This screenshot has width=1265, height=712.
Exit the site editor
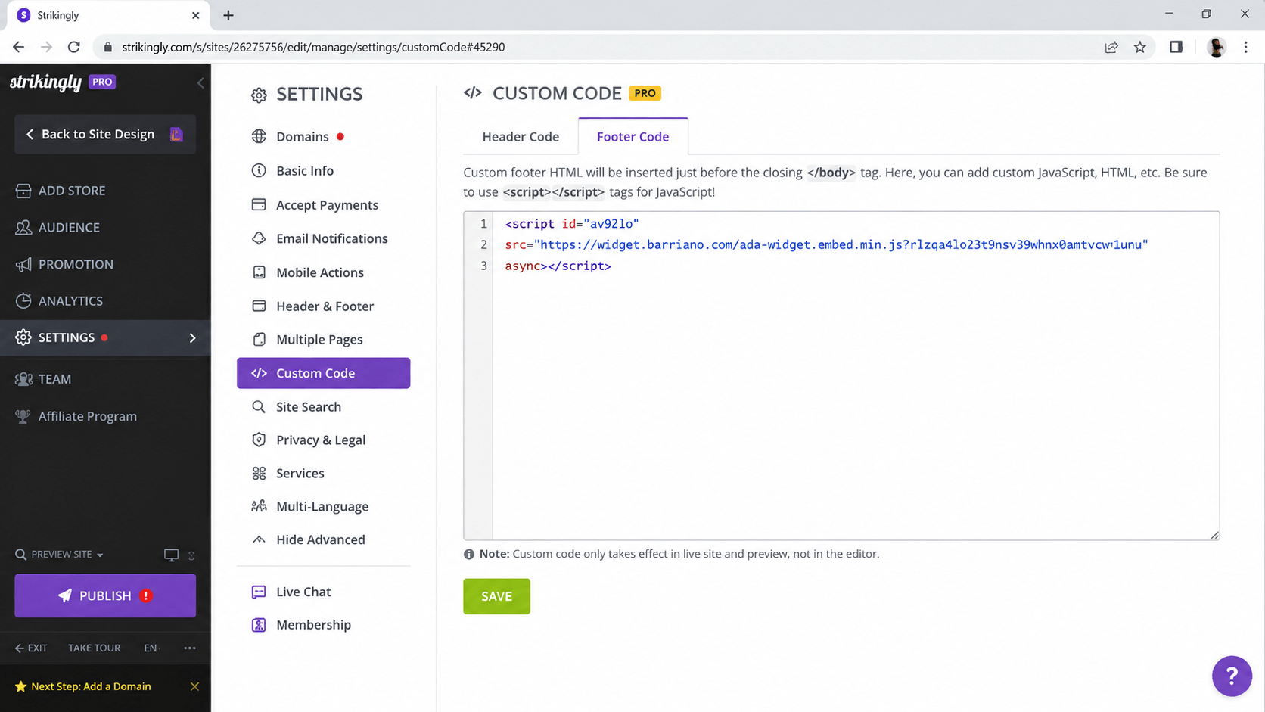[31, 648]
